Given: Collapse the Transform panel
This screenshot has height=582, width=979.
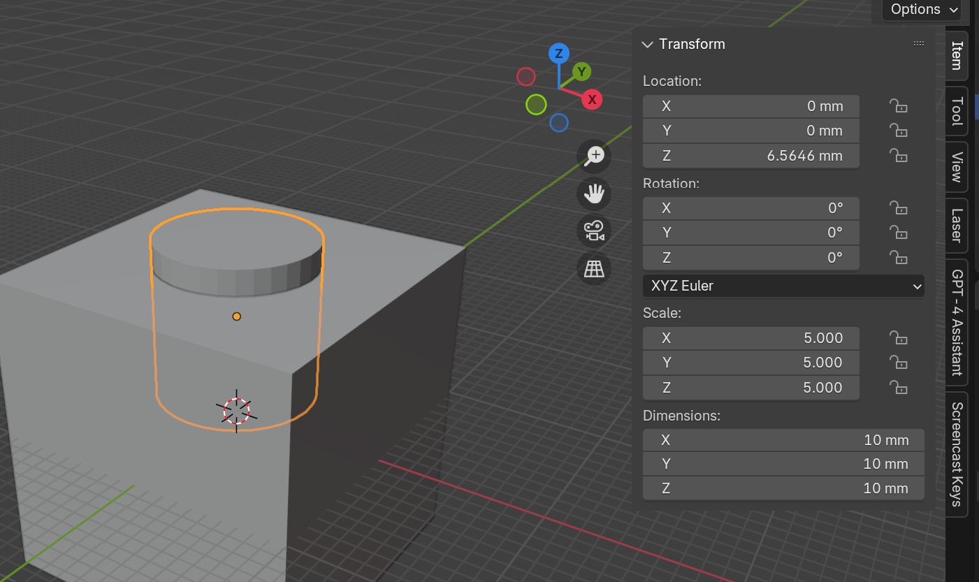Looking at the screenshot, I should pos(647,44).
